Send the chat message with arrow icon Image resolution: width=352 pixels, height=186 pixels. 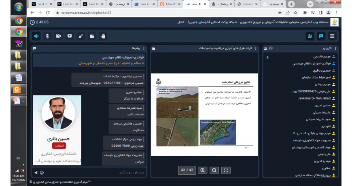point(36,173)
